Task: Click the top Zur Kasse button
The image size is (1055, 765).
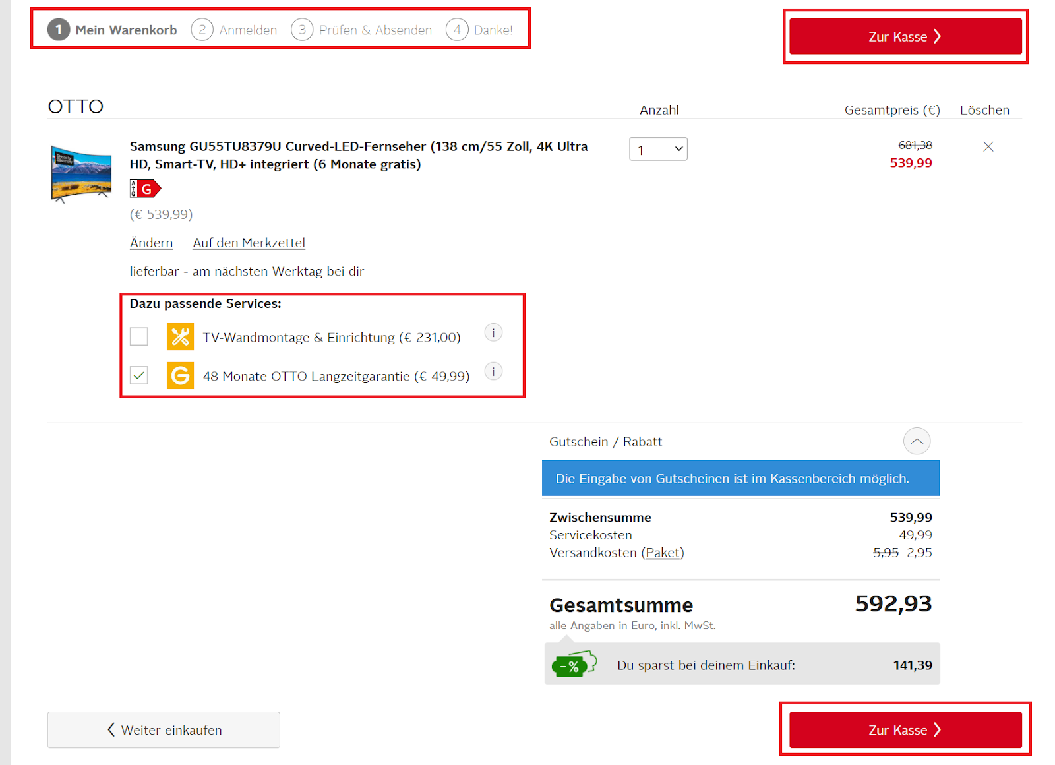Action: 905,36
